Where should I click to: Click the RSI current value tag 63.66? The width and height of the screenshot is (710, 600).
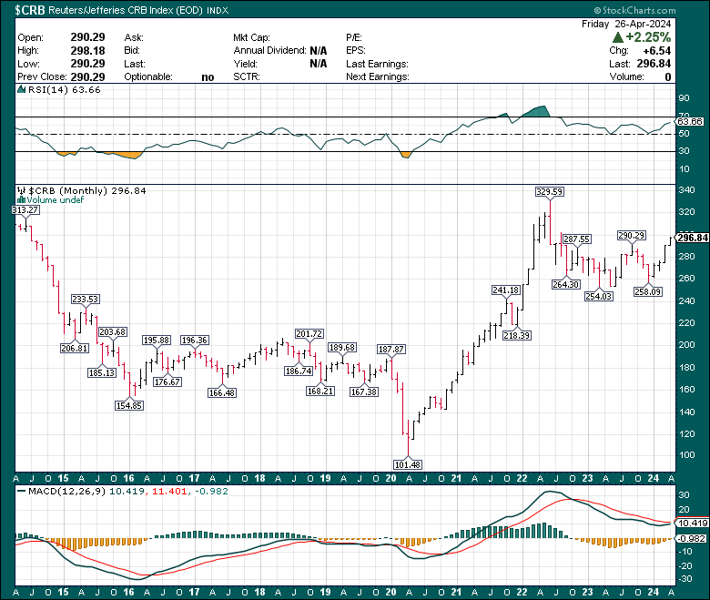[690, 121]
